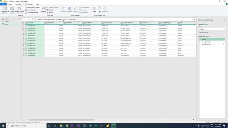Switch to the View tab

[37, 4]
